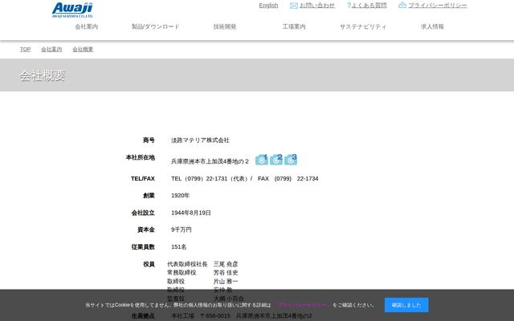Image resolution: width=514 pixels, height=321 pixels.
Task: Open the 求人情報 menu
Action: pyautogui.click(x=432, y=26)
